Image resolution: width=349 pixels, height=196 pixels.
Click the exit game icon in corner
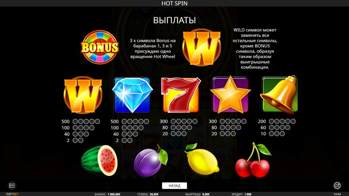click(x=337, y=186)
